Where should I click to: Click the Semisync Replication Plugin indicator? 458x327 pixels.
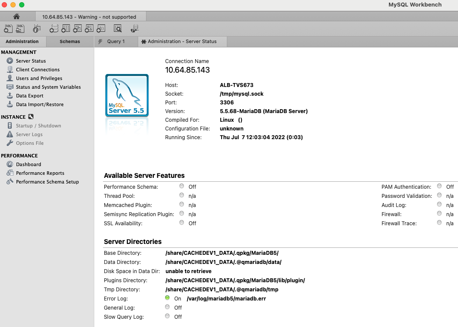click(x=182, y=214)
